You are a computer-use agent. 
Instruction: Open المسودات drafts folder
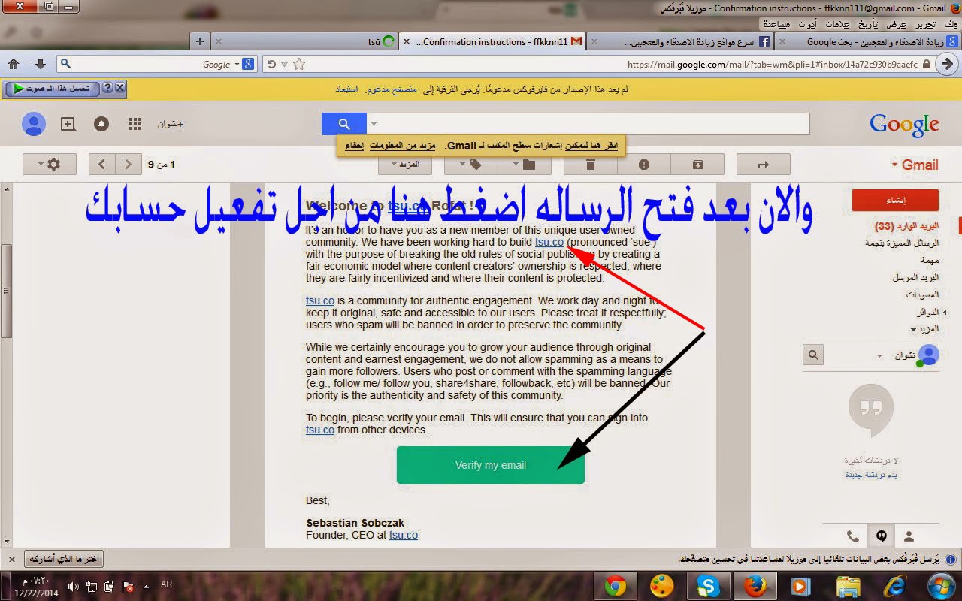(922, 294)
